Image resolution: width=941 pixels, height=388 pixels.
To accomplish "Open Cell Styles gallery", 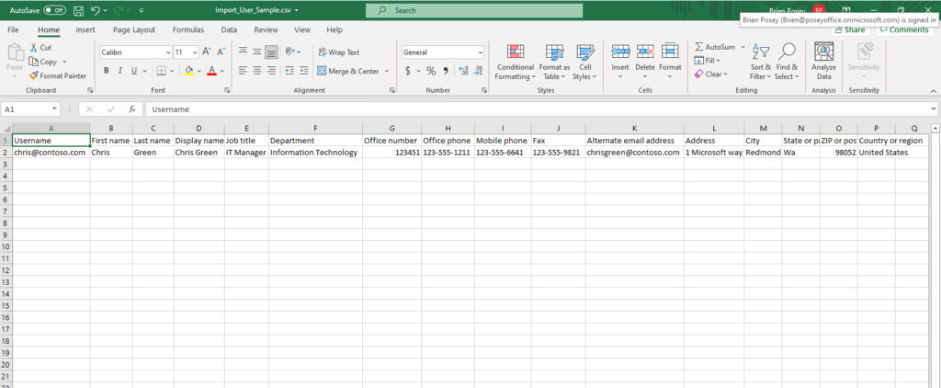I will (584, 62).
